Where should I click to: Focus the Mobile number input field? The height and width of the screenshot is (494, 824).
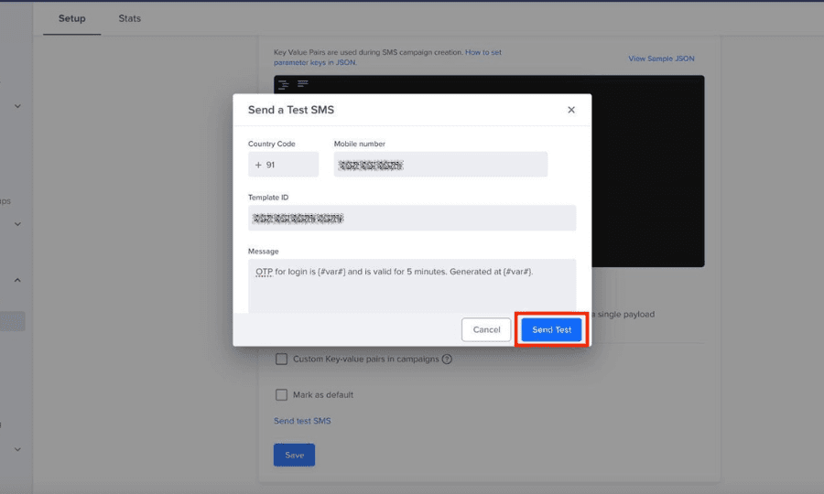[440, 165]
